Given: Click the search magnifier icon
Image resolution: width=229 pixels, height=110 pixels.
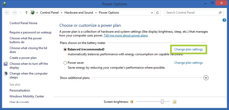Looking at the screenshot, I should pos(220,13).
